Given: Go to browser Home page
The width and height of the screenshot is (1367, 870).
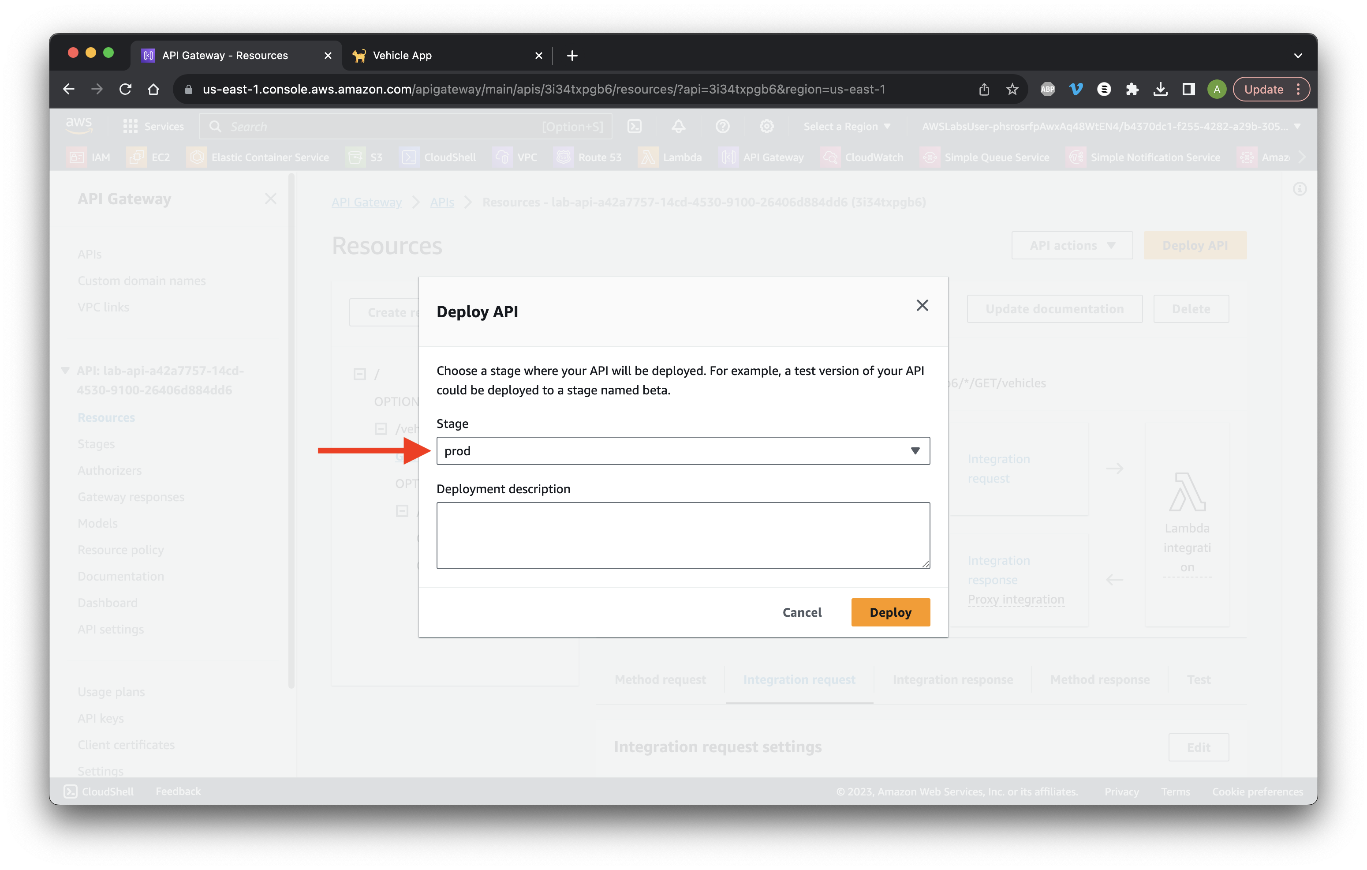Looking at the screenshot, I should coord(153,89).
